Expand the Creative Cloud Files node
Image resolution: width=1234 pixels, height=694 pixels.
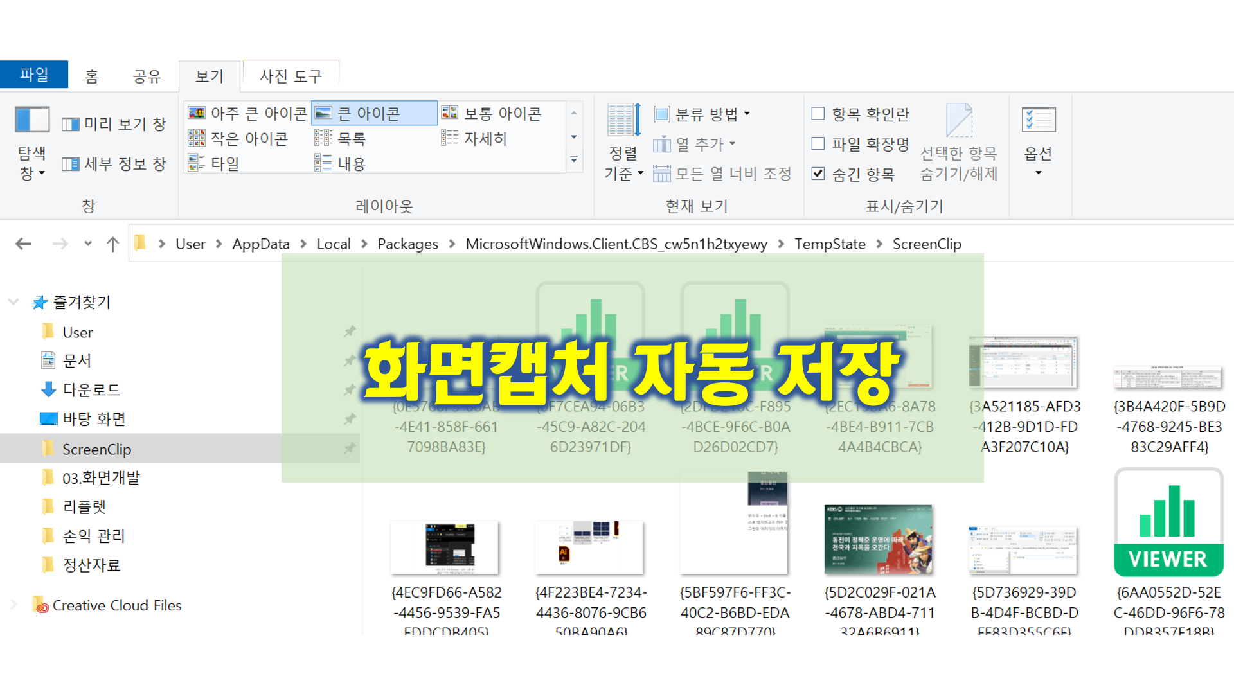tap(13, 605)
